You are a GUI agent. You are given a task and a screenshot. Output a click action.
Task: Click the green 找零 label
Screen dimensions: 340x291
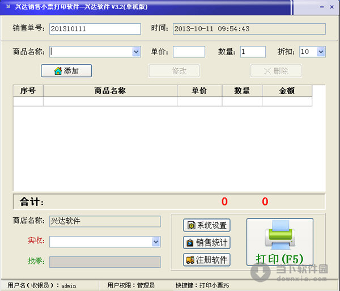coord(36,260)
